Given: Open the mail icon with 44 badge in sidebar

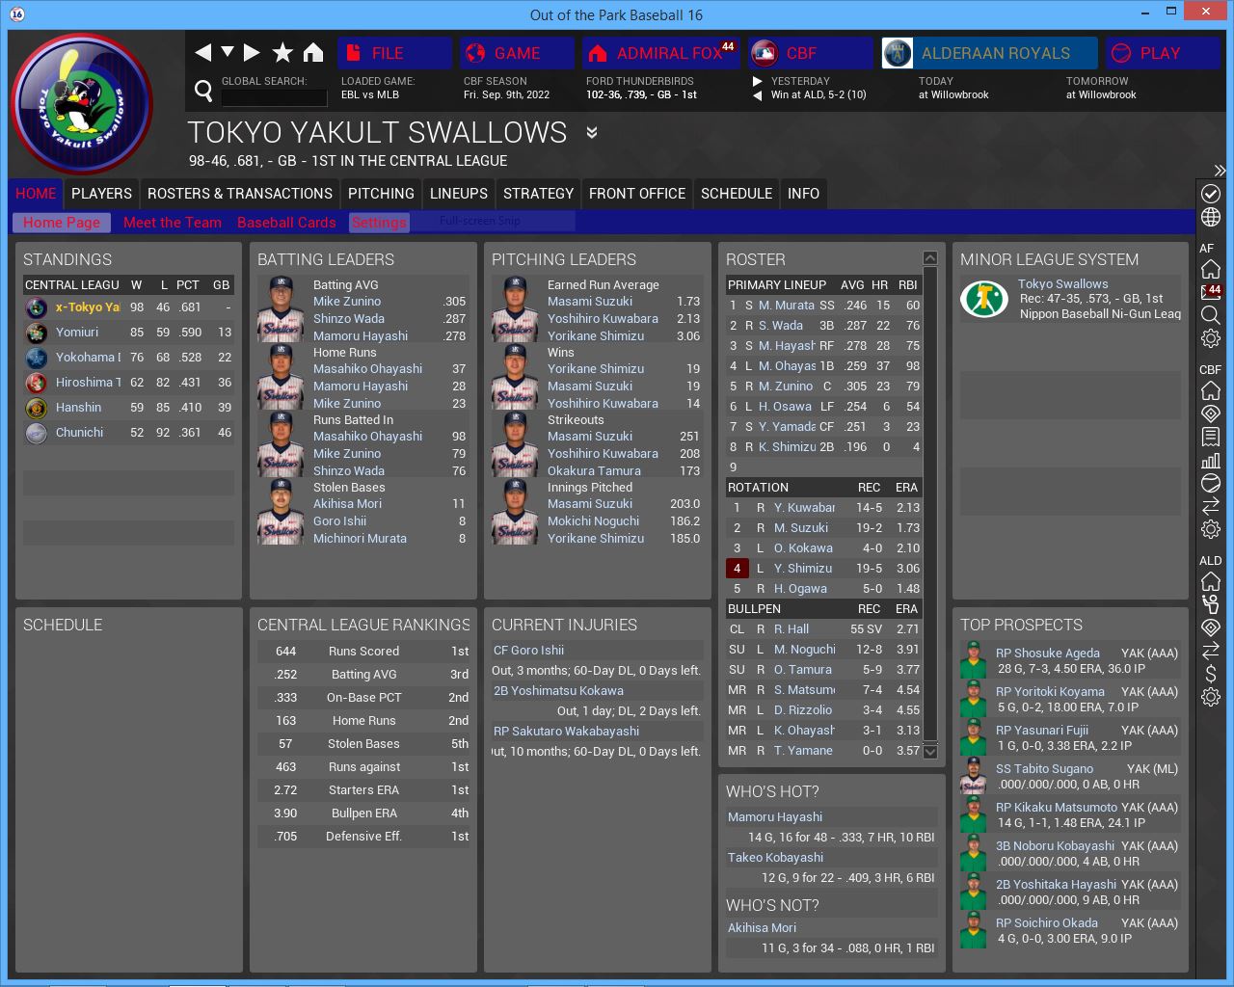Looking at the screenshot, I should pos(1211,292).
